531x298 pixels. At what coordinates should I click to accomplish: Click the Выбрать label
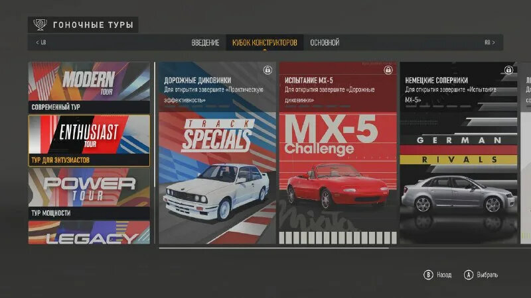click(x=487, y=275)
